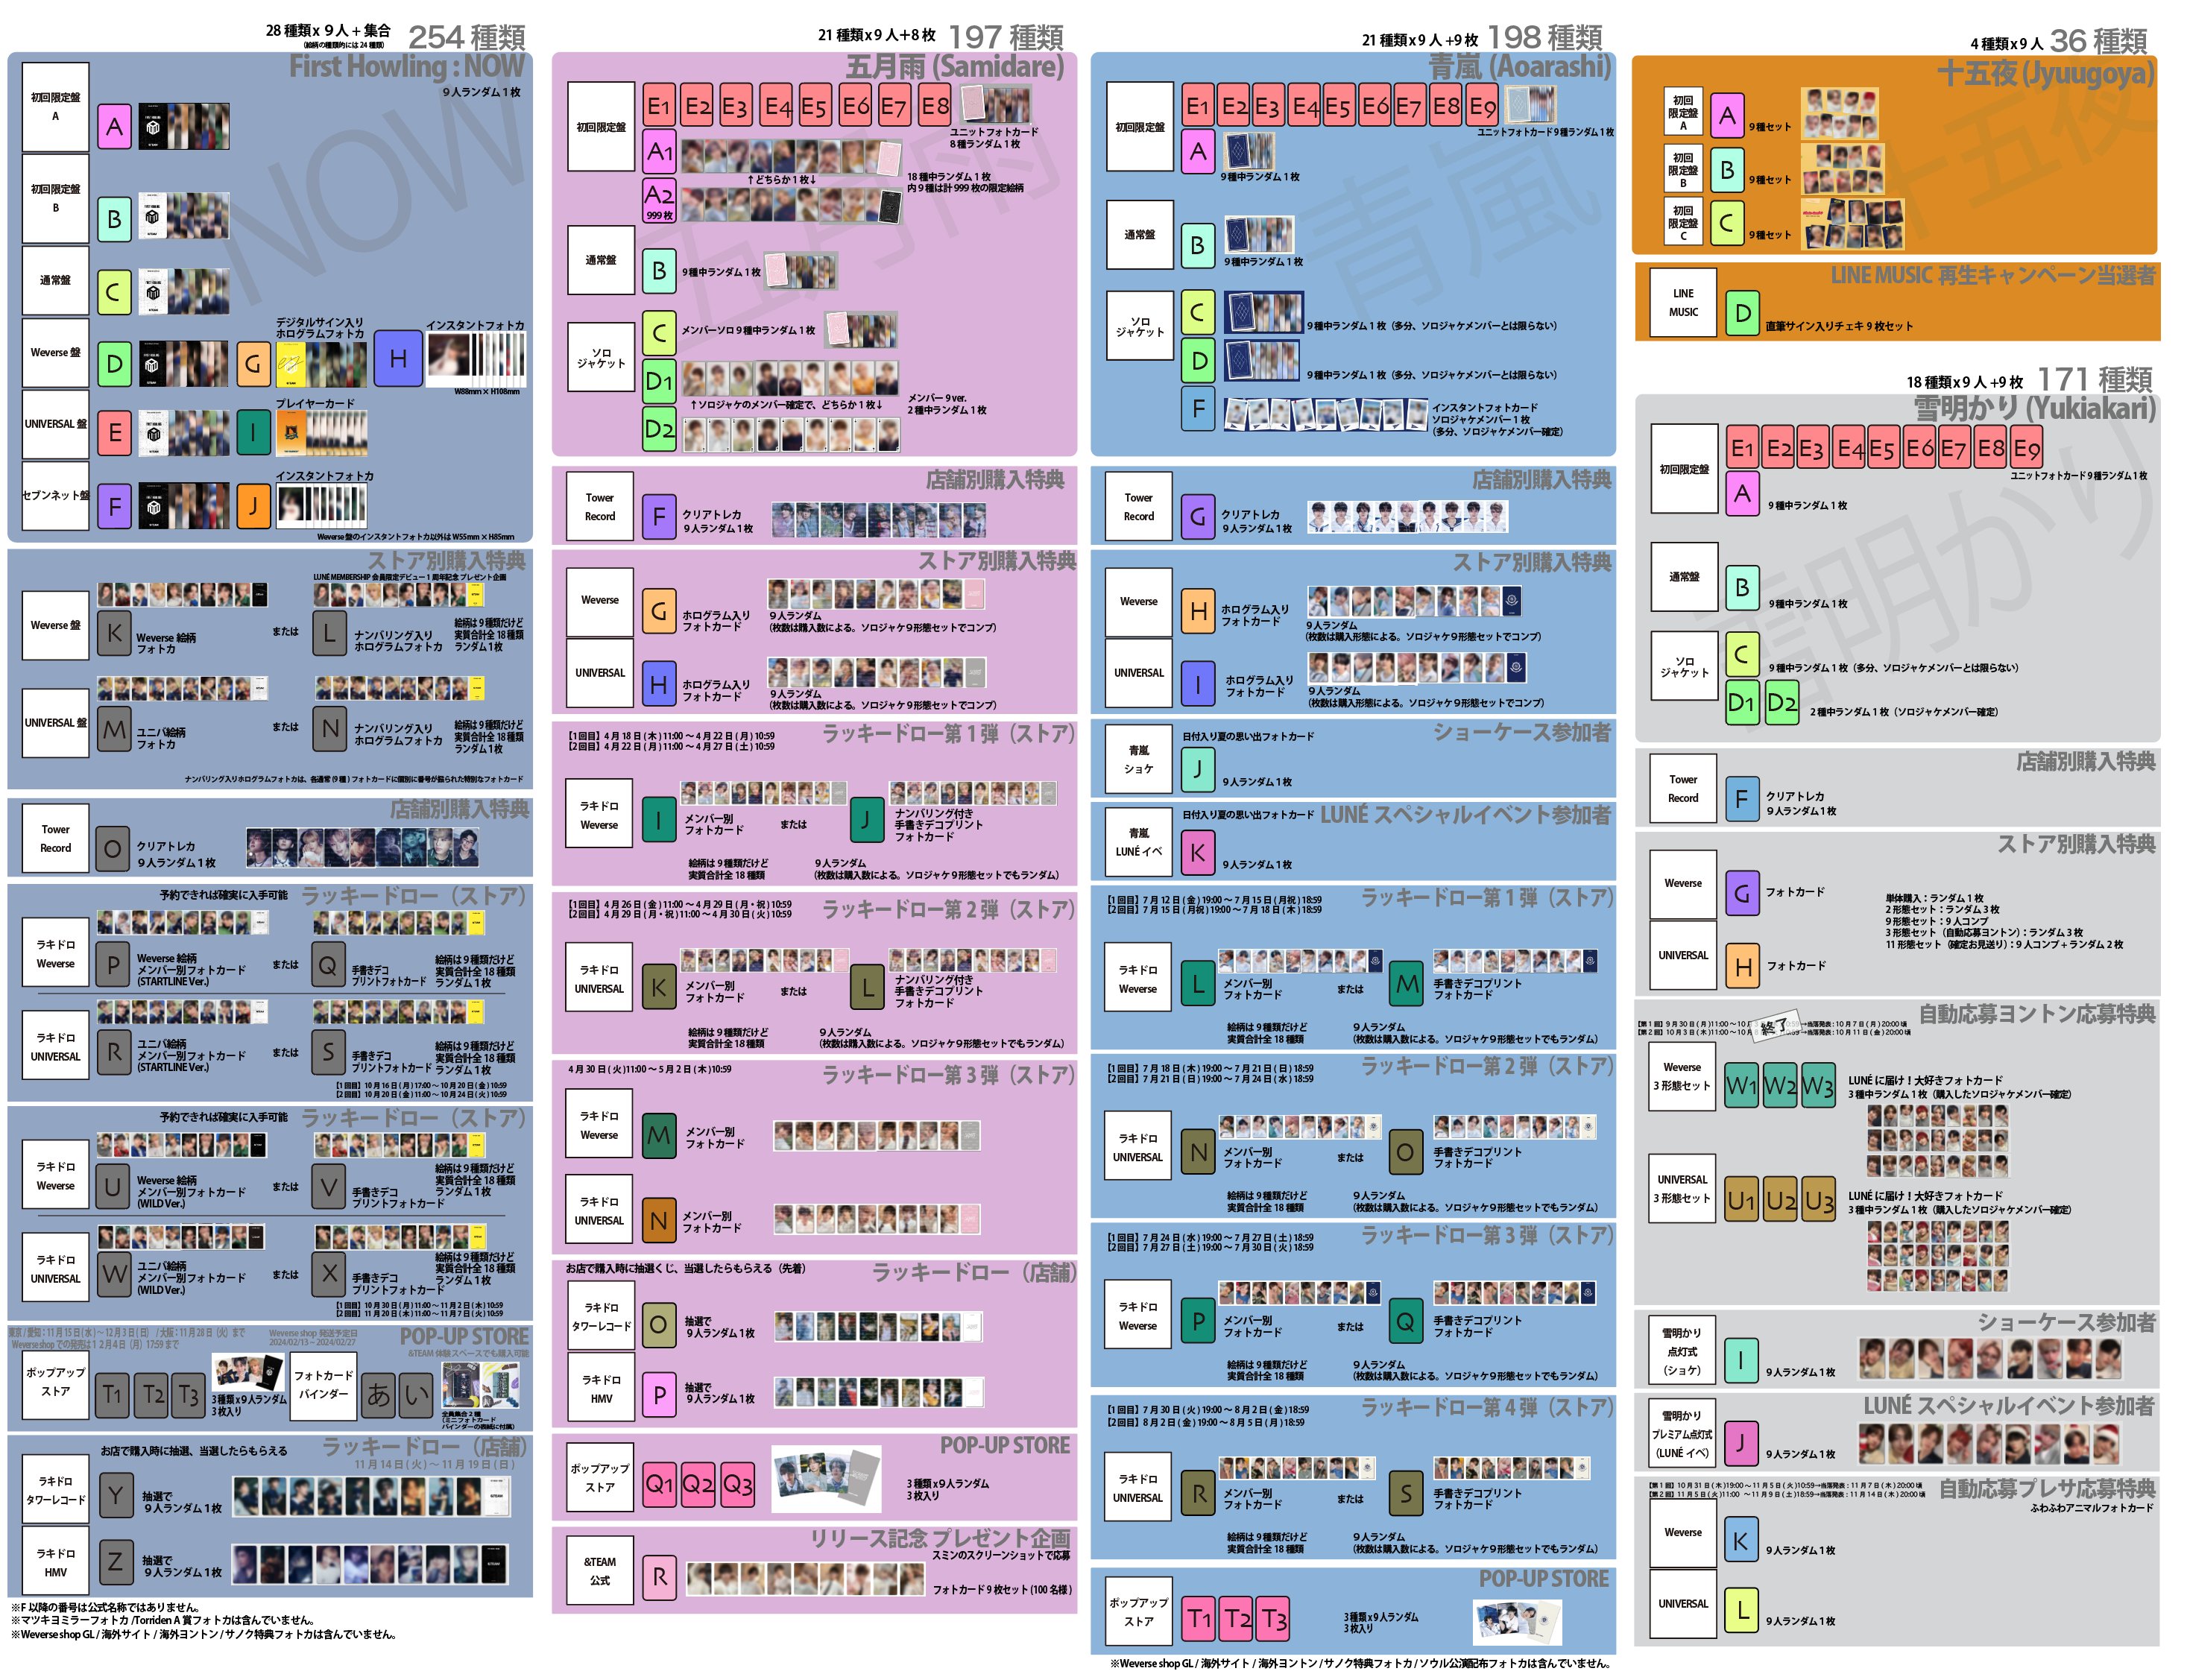This screenshot has width=2187, height=1680.
Task: Select the green D badge next to LINE MUSIC
Action: [1742, 313]
